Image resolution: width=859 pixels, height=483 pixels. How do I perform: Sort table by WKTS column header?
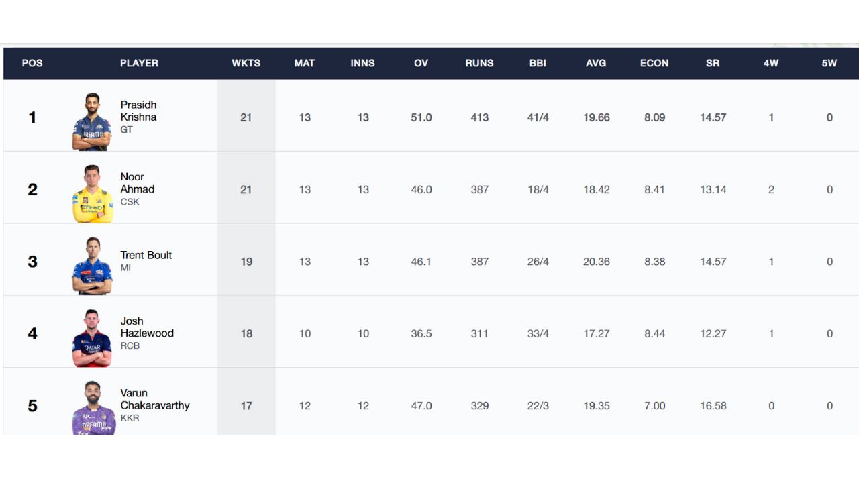(x=246, y=63)
